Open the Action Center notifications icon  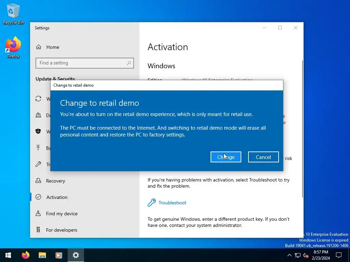coord(339,255)
